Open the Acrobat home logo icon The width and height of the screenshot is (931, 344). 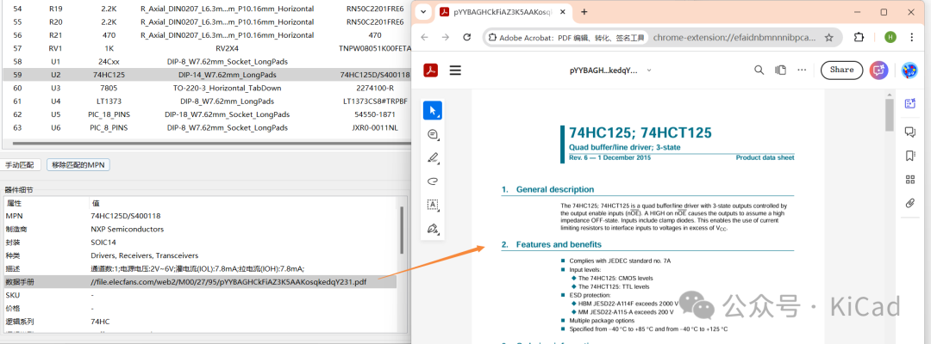[430, 71]
